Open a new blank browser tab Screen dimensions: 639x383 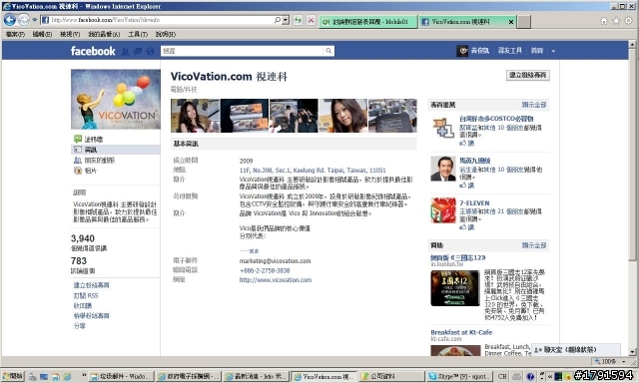pos(524,22)
